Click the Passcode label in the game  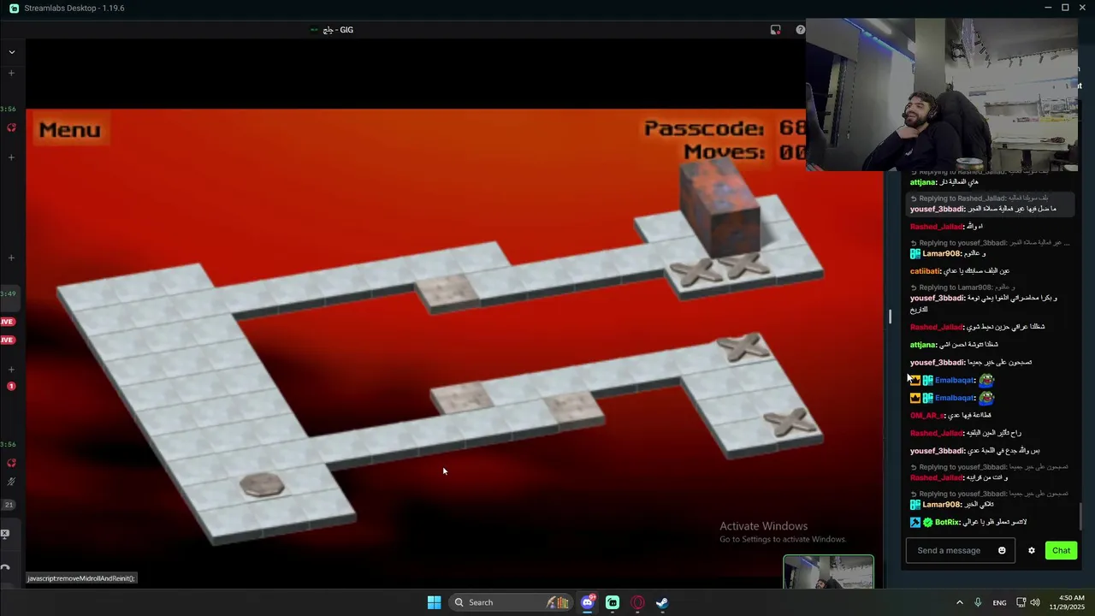703,128
